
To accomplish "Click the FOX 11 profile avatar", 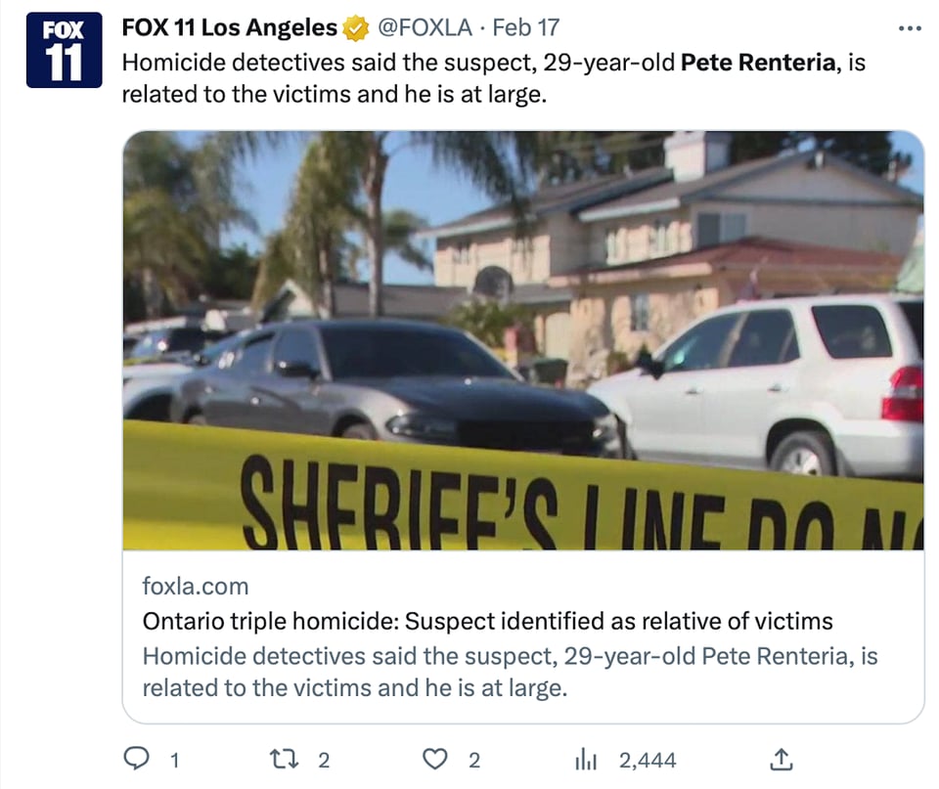I will point(65,50).
